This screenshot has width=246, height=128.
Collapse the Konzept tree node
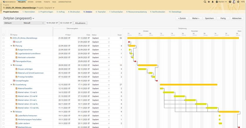pyautogui.click(x=11, y=65)
